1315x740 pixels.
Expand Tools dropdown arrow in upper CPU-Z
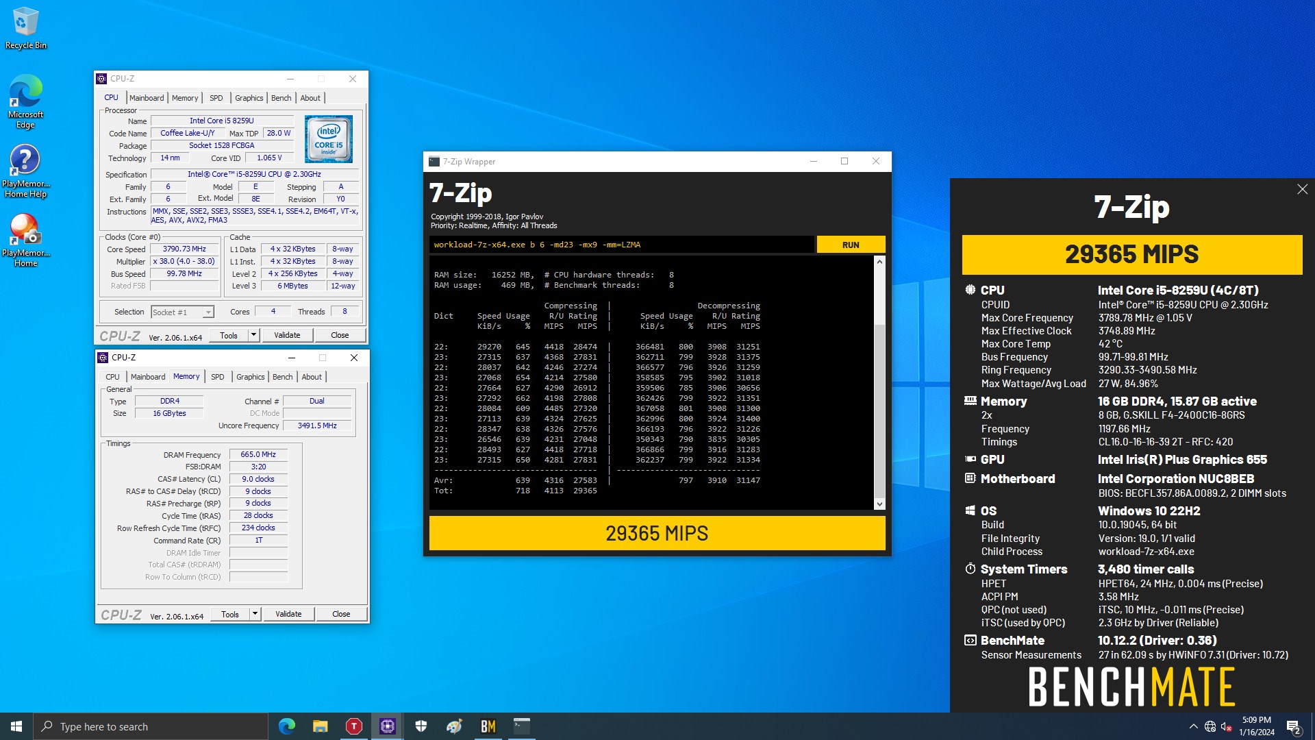pyautogui.click(x=253, y=335)
